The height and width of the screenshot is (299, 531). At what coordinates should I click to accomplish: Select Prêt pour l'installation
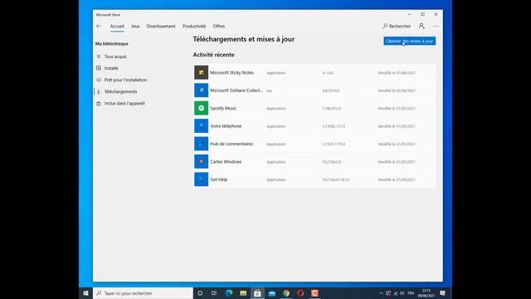(x=125, y=80)
